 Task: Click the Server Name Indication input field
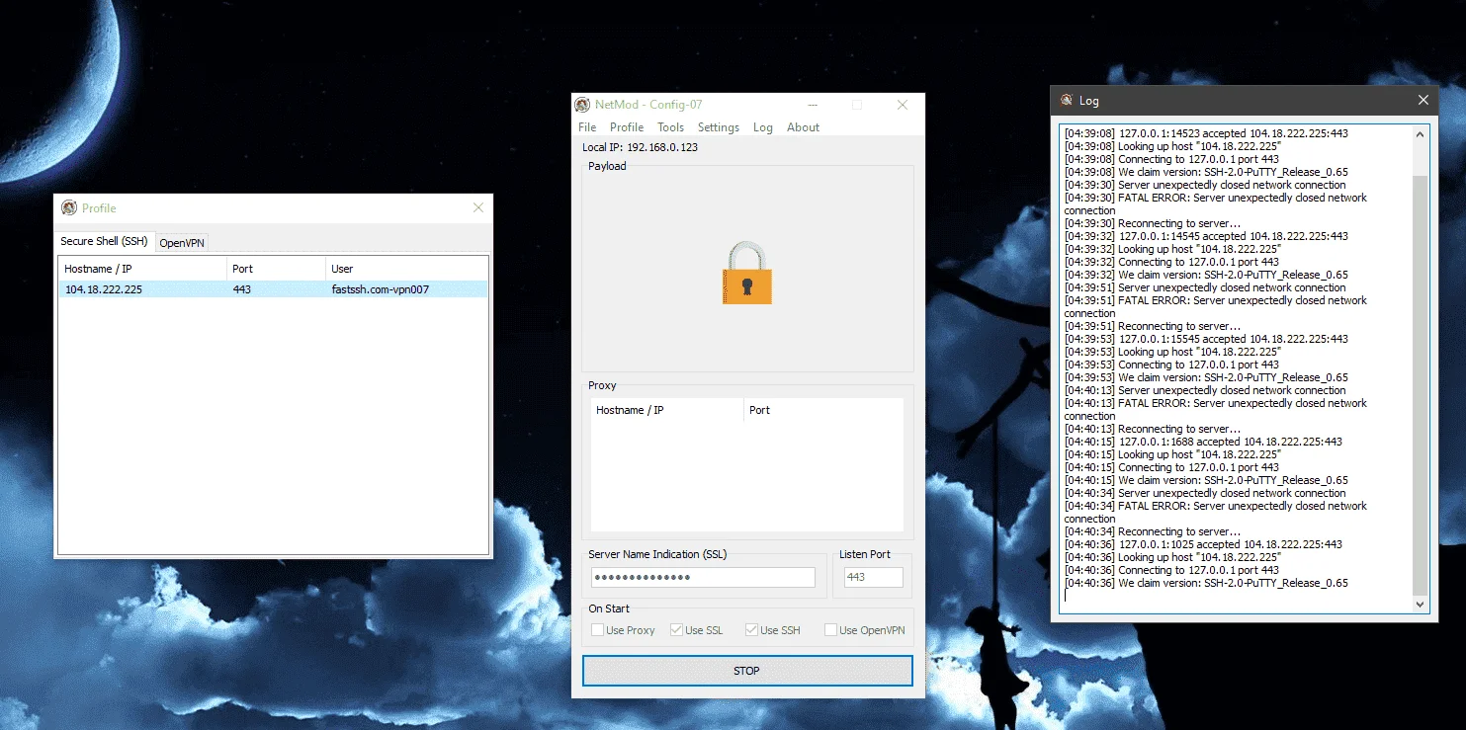pyautogui.click(x=703, y=578)
